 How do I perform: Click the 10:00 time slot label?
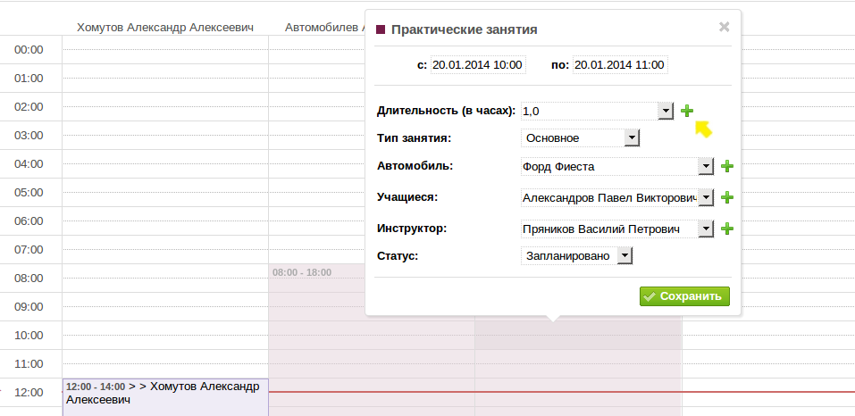(x=30, y=336)
